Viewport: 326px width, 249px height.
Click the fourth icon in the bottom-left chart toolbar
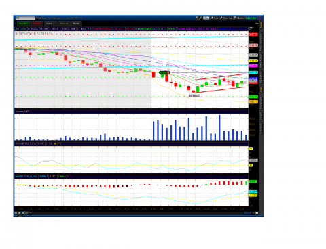coord(26,213)
